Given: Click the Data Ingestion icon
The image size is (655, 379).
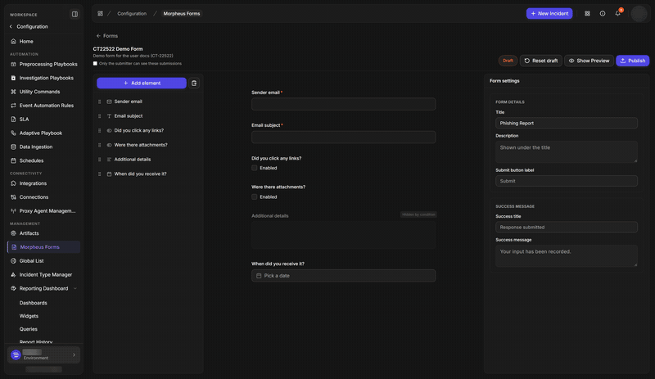Looking at the screenshot, I should click(x=13, y=147).
